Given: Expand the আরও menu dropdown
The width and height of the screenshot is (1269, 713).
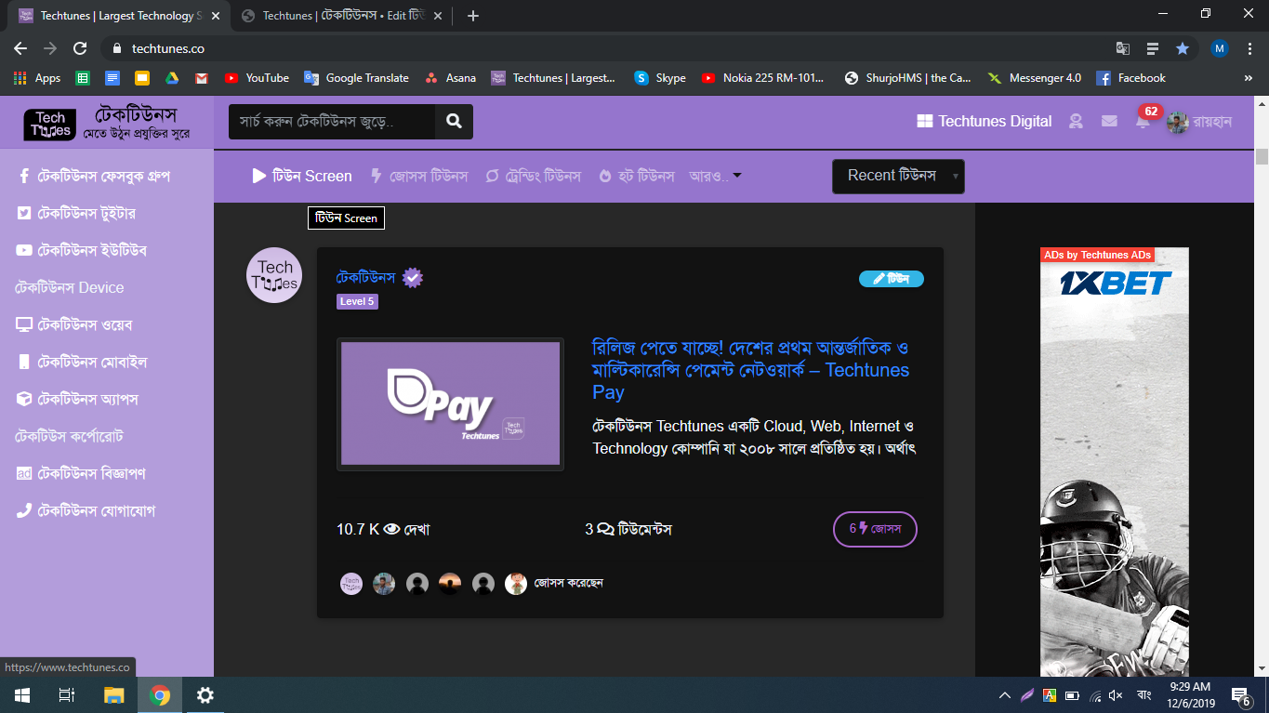Looking at the screenshot, I should tap(715, 176).
